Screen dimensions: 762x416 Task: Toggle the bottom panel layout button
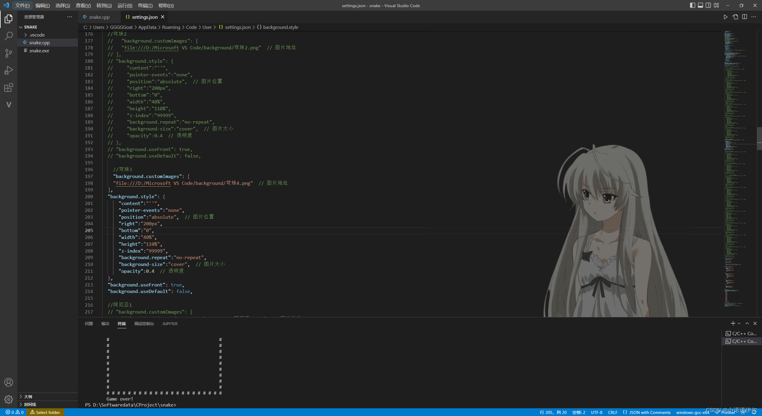(x=700, y=5)
